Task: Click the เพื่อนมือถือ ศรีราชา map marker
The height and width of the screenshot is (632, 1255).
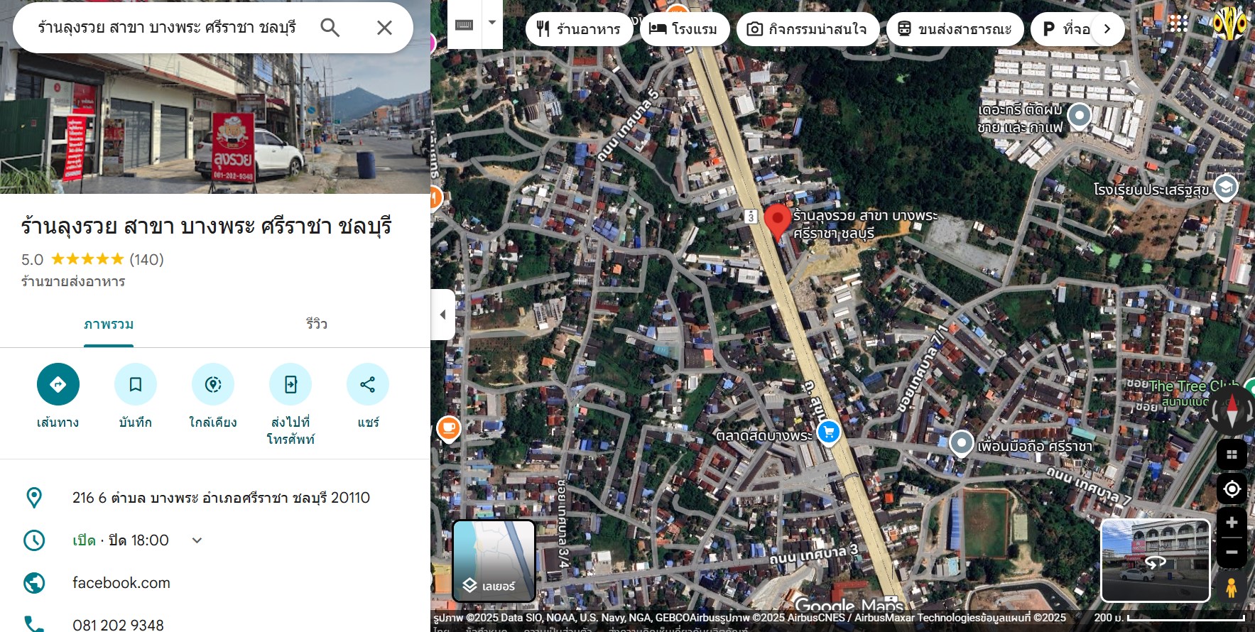Action: coord(962,443)
